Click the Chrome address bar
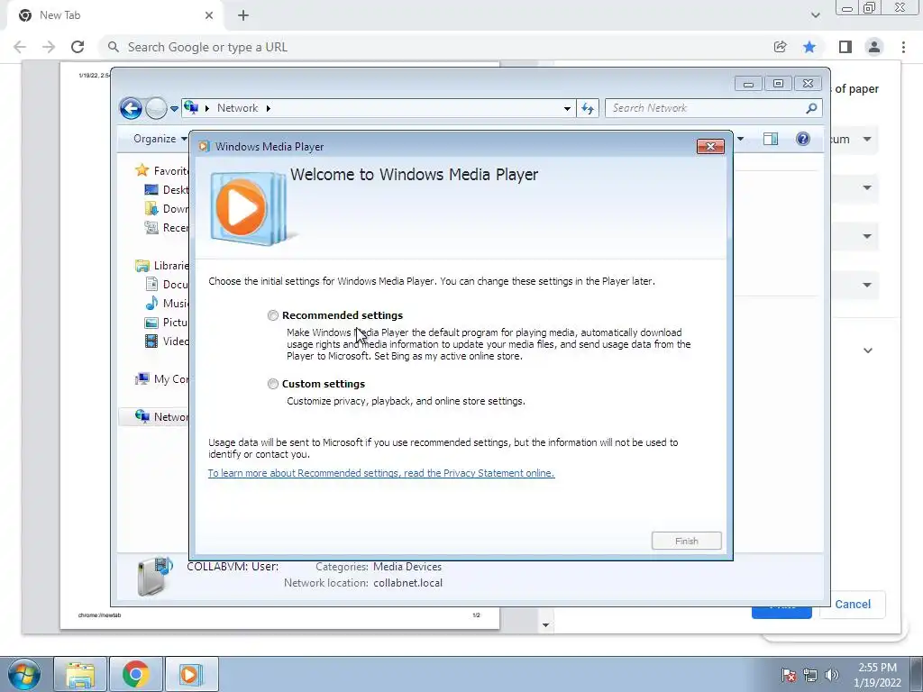The width and height of the screenshot is (923, 692). [x=435, y=47]
